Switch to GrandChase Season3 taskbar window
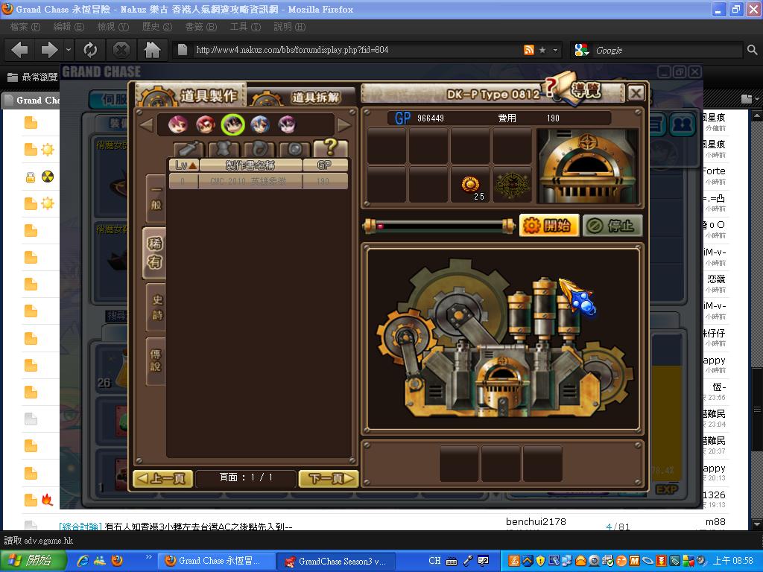 [x=335, y=561]
